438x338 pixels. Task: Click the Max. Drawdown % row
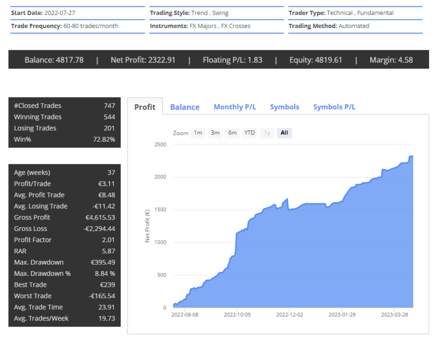click(x=64, y=273)
